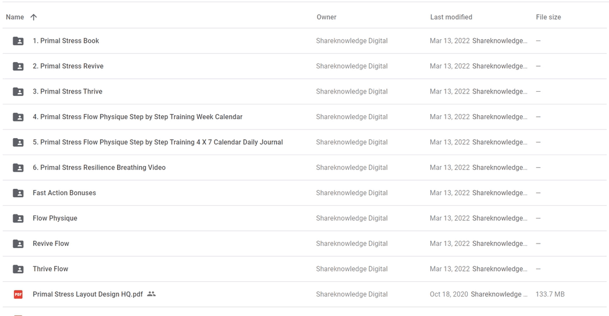Click the folder icon for Revive Flow
The width and height of the screenshot is (609, 316).
[x=18, y=244]
